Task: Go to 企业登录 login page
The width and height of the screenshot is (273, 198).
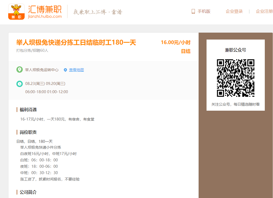Action: point(234,11)
